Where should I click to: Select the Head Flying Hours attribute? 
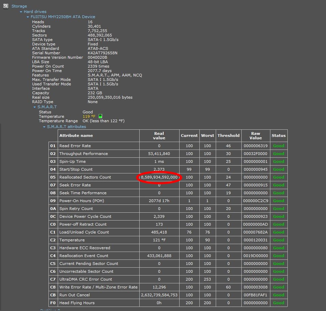click(77, 303)
